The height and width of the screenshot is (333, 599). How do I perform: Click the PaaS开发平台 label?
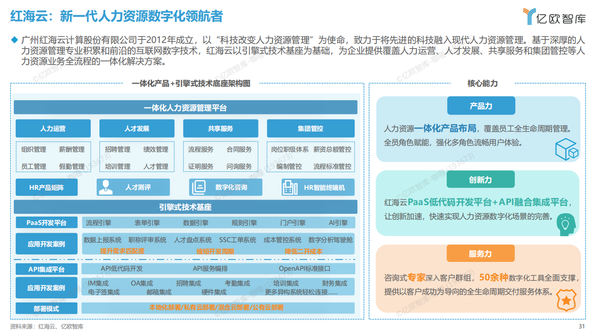pyautogui.click(x=47, y=223)
